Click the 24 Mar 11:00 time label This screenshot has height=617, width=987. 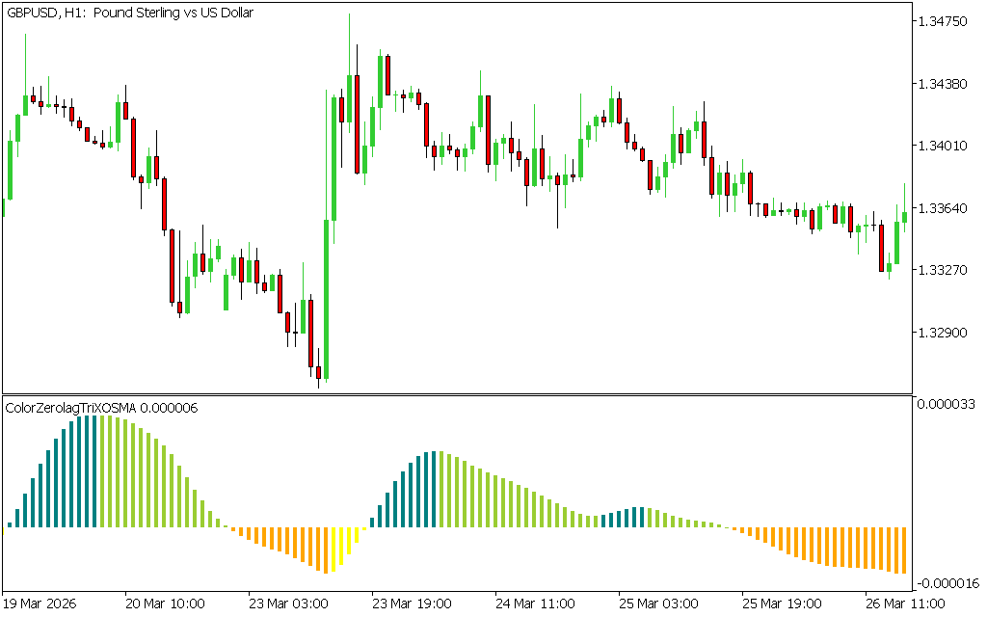pyautogui.click(x=534, y=604)
